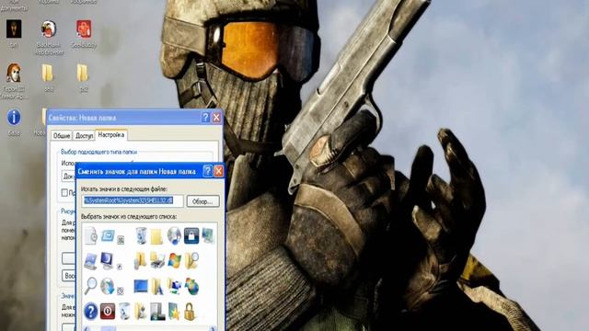Screen dimensions: 589x331
Task: Choose the Windows flag with globe icon
Action: [191, 286]
